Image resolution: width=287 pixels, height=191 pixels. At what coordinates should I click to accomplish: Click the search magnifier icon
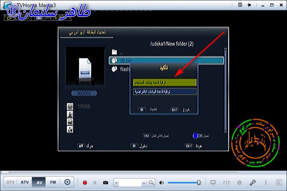click(151, 183)
